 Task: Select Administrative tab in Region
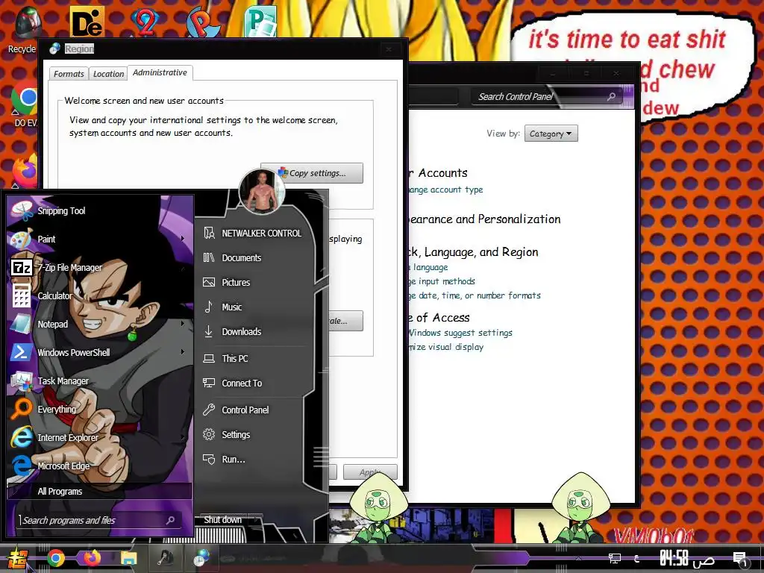coord(160,72)
